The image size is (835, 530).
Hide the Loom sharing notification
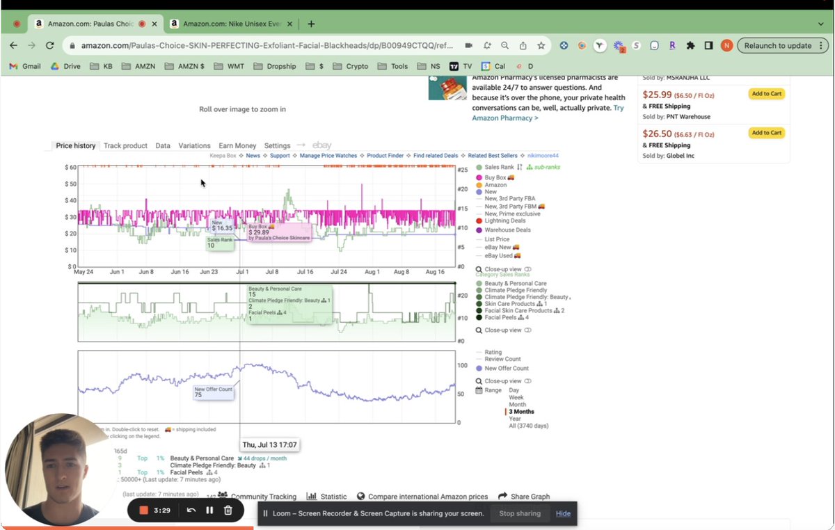pyautogui.click(x=563, y=513)
